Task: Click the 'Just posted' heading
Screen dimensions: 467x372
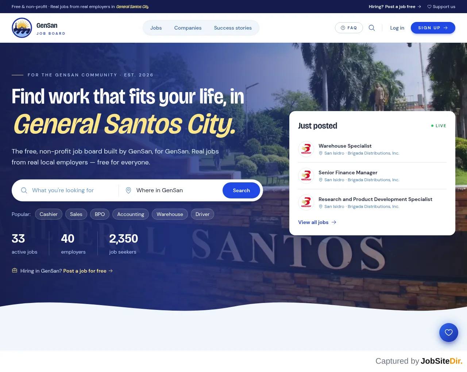Action: [x=317, y=126]
